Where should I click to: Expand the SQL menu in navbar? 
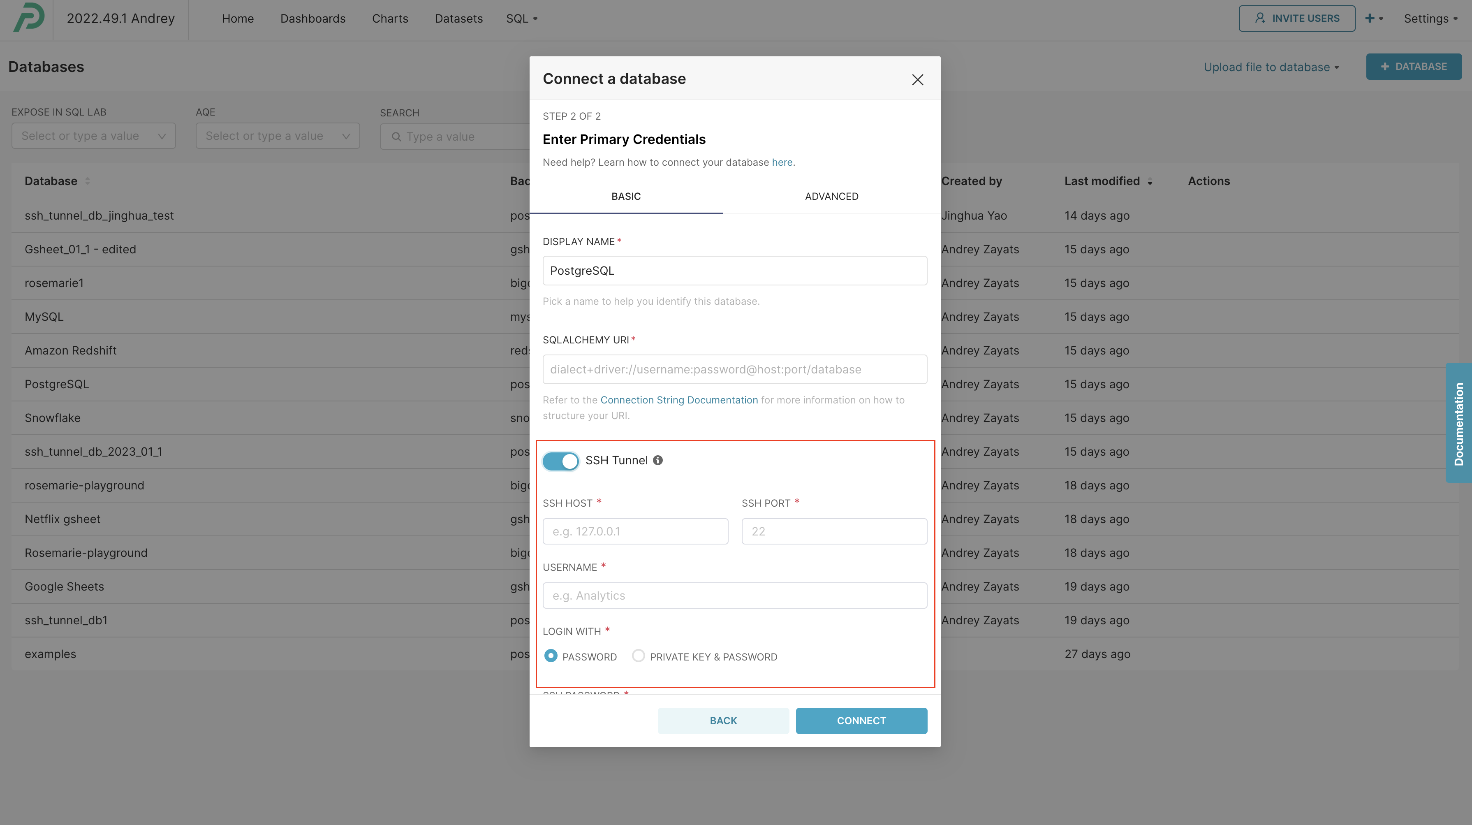(x=522, y=19)
